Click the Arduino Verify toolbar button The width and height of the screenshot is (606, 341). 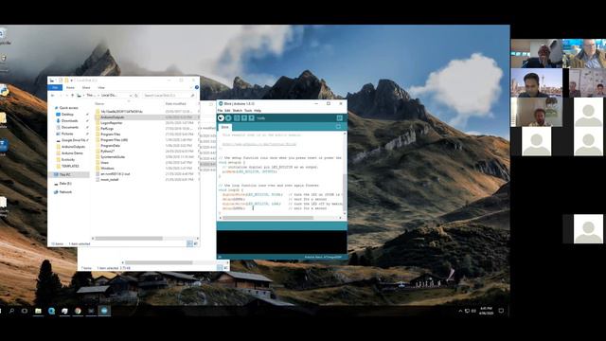221,117
